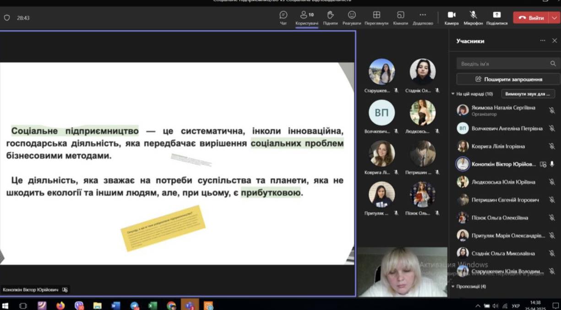Image resolution: width=561 pixels, height=310 pixels.
Task: Click screen-sharing icon beside Конопкін Віктор
Action: coord(543,164)
